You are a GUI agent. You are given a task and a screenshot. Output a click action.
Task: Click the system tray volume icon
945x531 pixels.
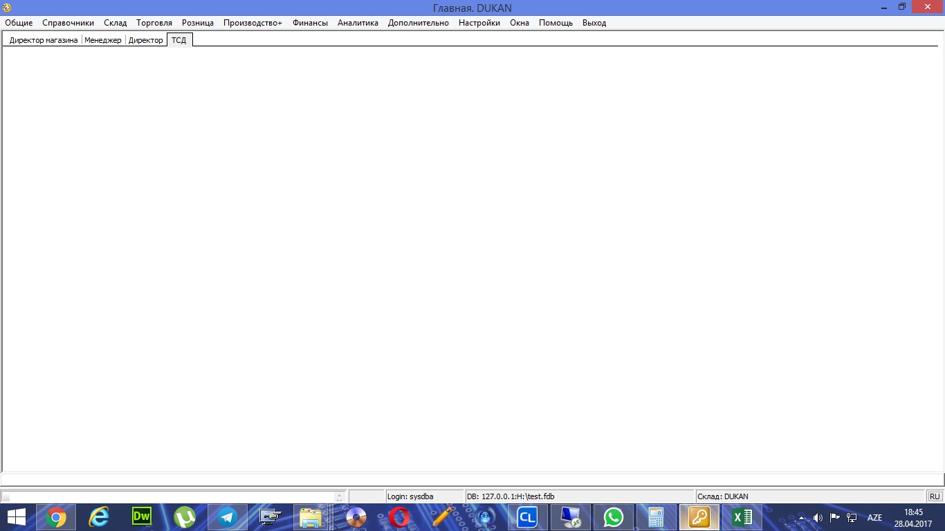coord(818,517)
